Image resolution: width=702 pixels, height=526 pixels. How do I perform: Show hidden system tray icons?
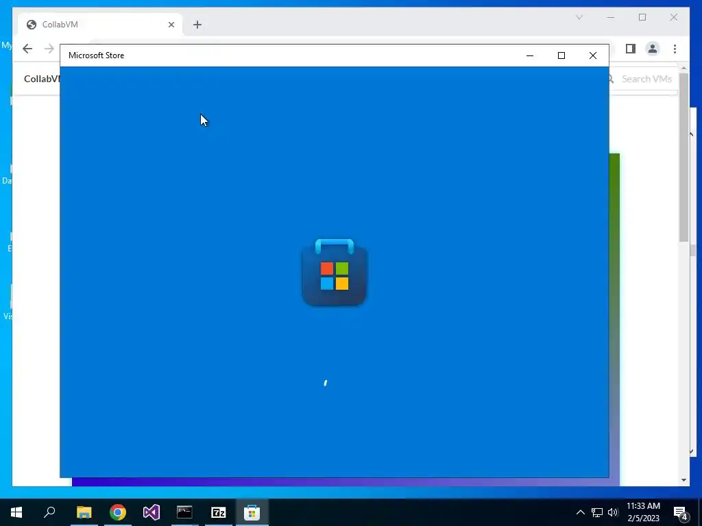click(x=580, y=512)
